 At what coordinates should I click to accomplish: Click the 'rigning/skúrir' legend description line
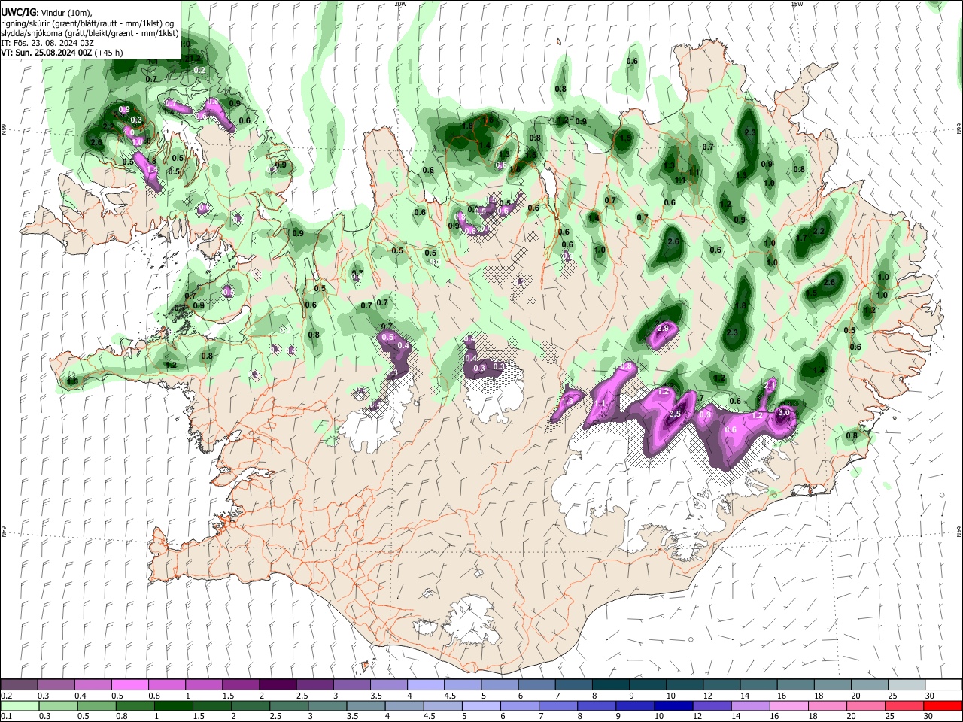coord(87,23)
